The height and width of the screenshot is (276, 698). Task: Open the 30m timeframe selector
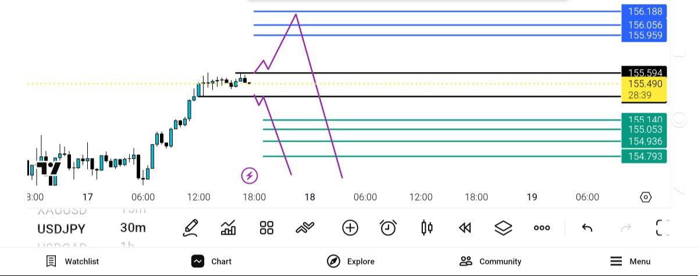(x=133, y=228)
